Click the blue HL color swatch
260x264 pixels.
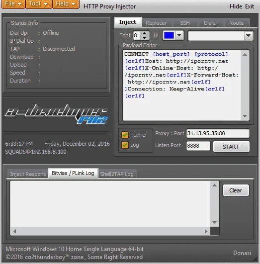point(169,35)
